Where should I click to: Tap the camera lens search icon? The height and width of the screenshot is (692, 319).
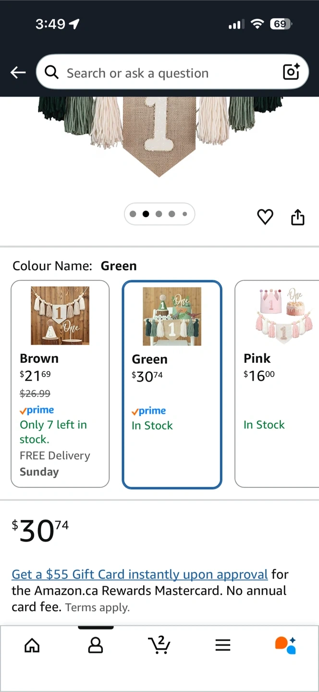(x=291, y=72)
